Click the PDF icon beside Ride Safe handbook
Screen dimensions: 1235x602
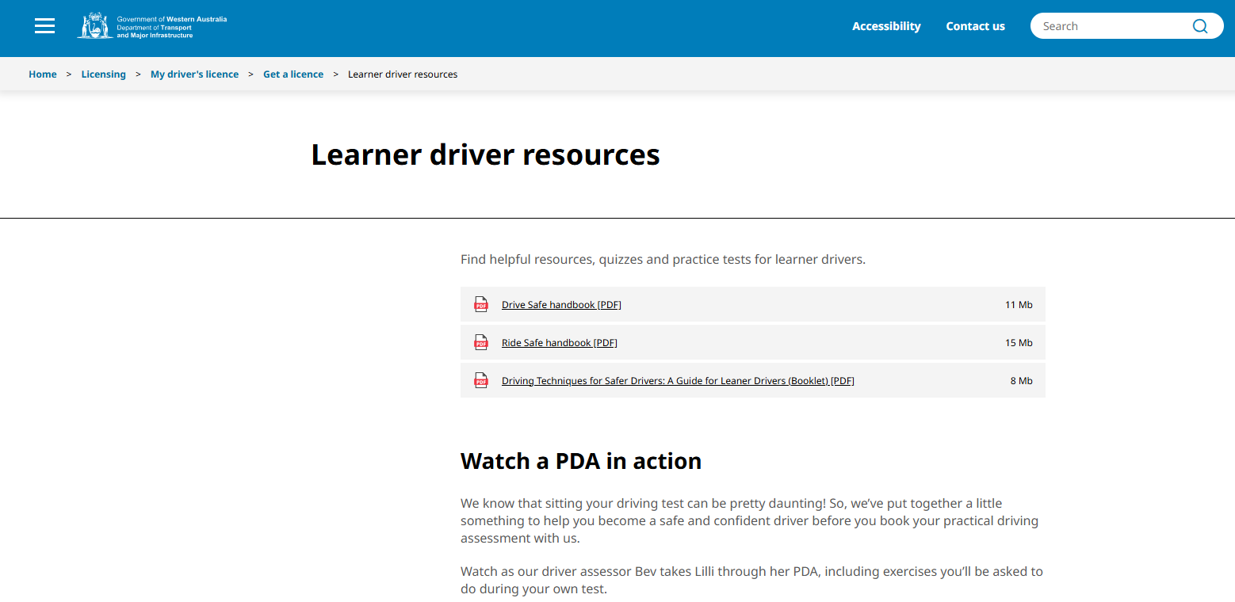(481, 343)
